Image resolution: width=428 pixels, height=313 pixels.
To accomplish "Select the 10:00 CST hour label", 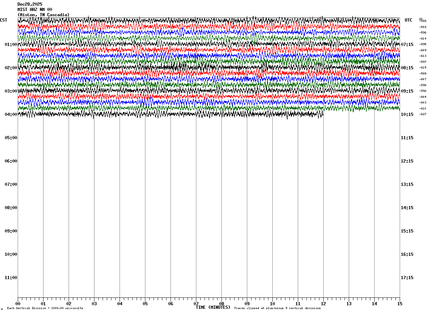I will (11, 254).
